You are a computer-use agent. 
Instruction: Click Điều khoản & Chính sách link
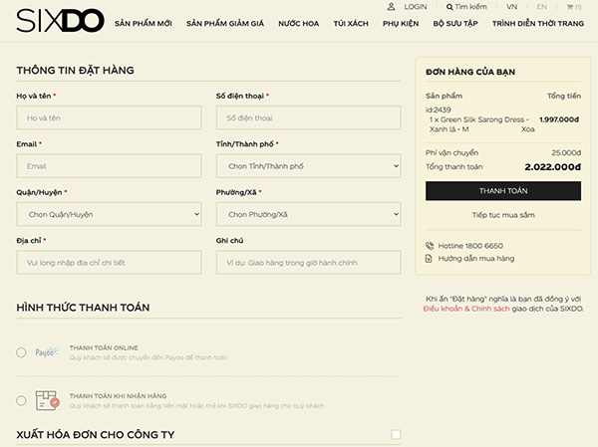click(x=465, y=309)
